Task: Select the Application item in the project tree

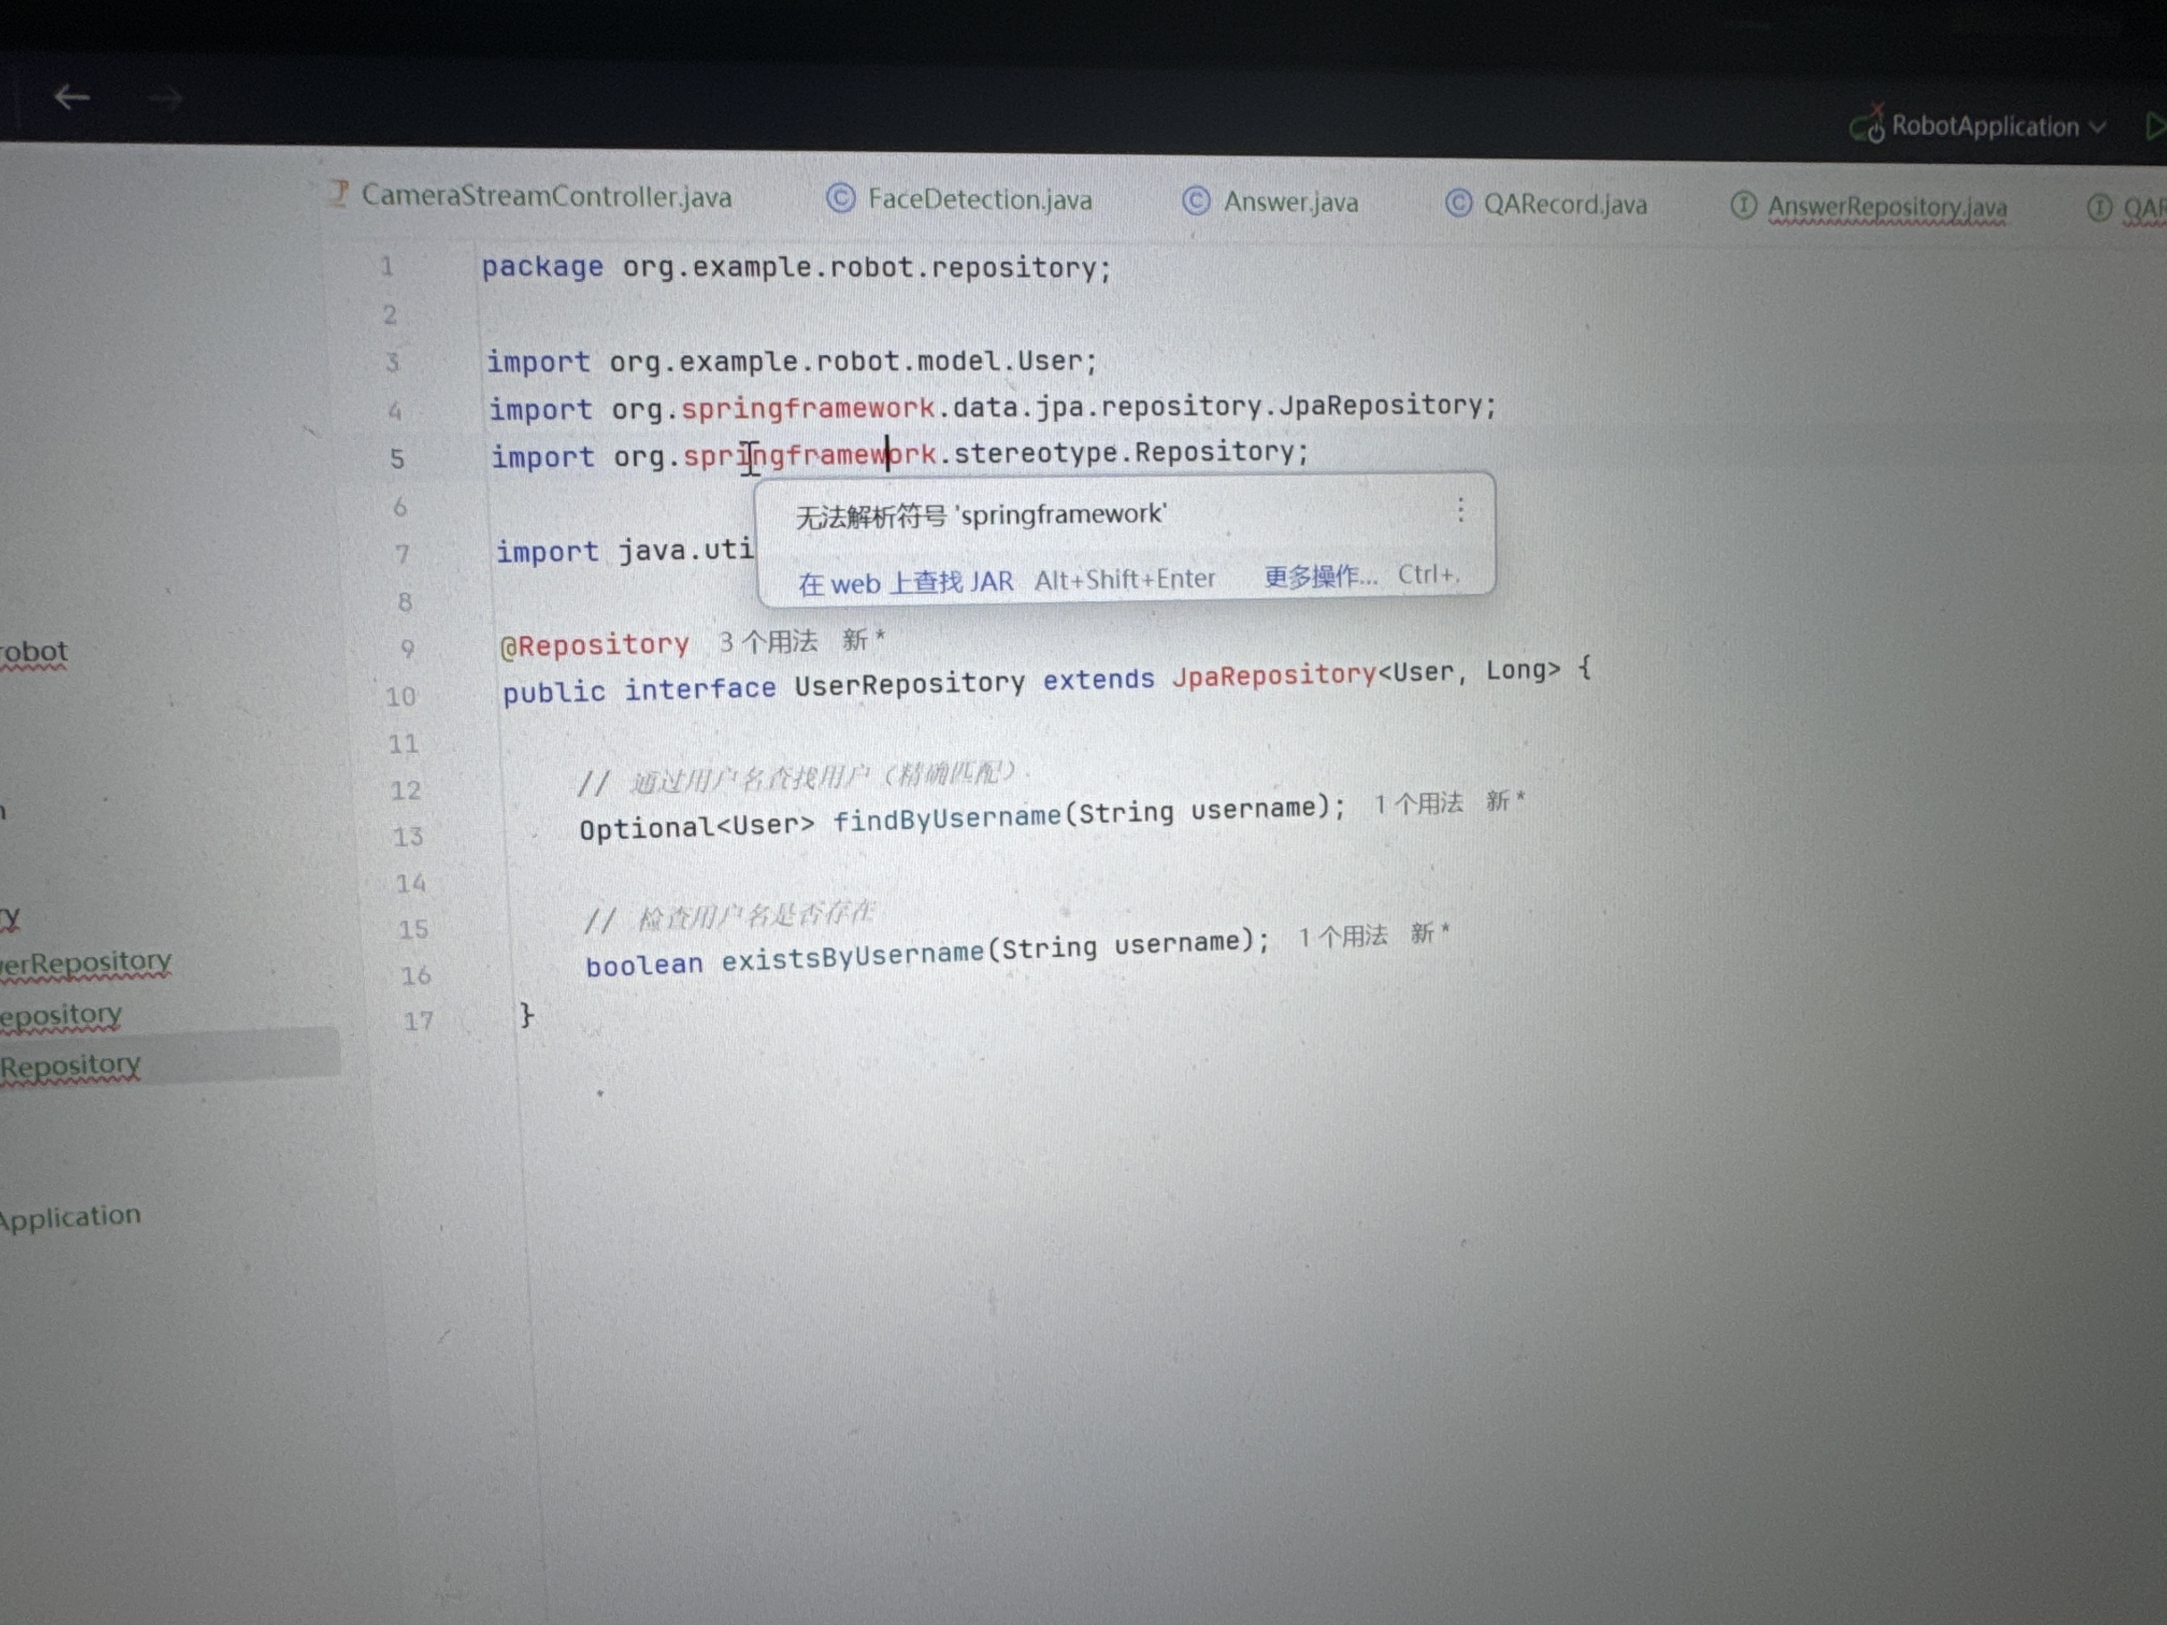Action: pos(70,1217)
